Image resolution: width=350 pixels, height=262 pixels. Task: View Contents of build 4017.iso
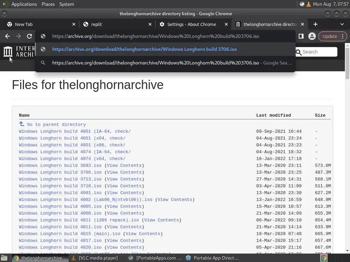[x=124, y=241]
